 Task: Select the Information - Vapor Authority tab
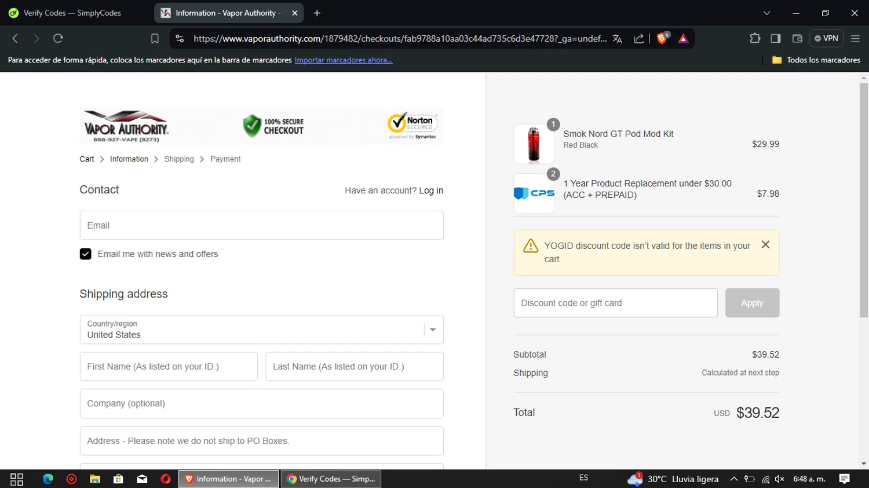229,13
